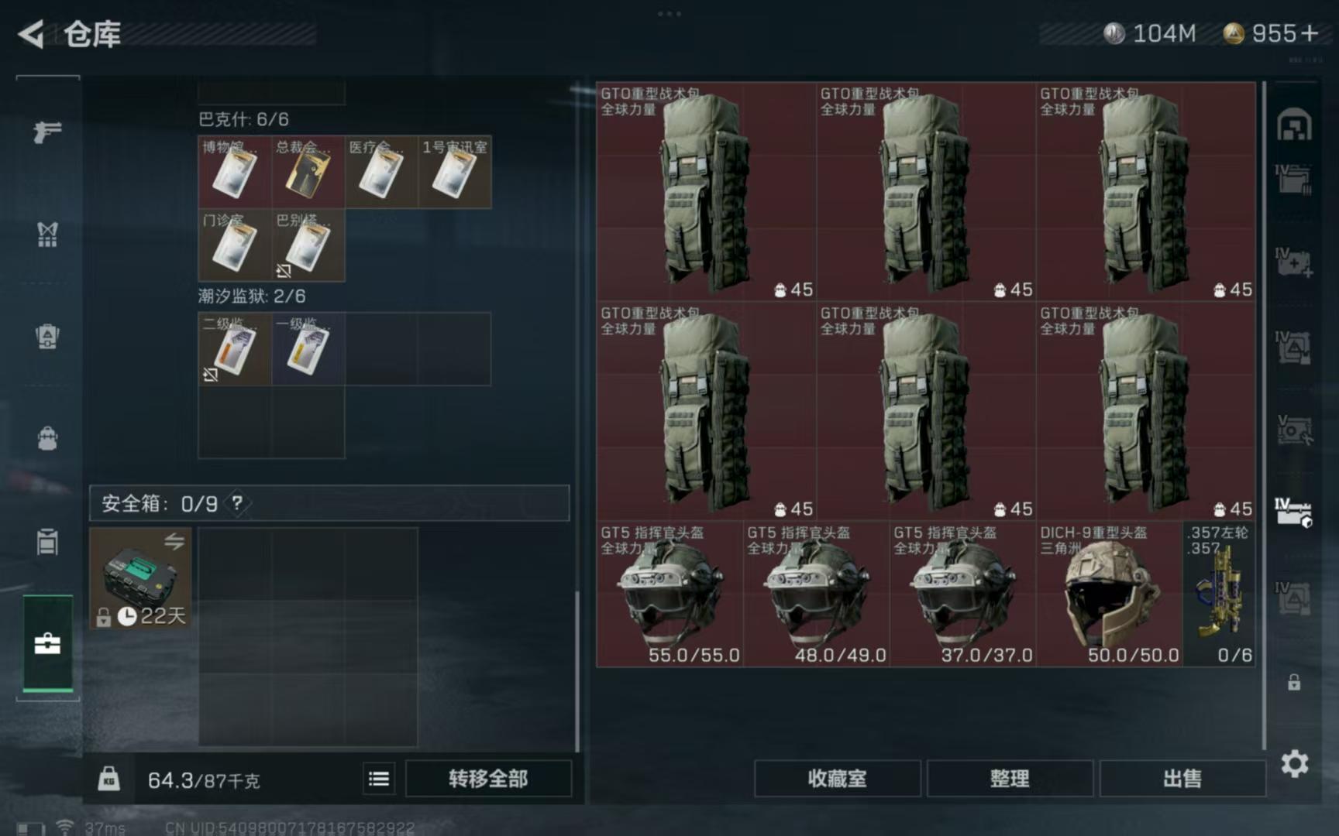Viewport: 1339px width, 836px height.
Task: Click the plus next to 955 currency
Action: point(1310,33)
